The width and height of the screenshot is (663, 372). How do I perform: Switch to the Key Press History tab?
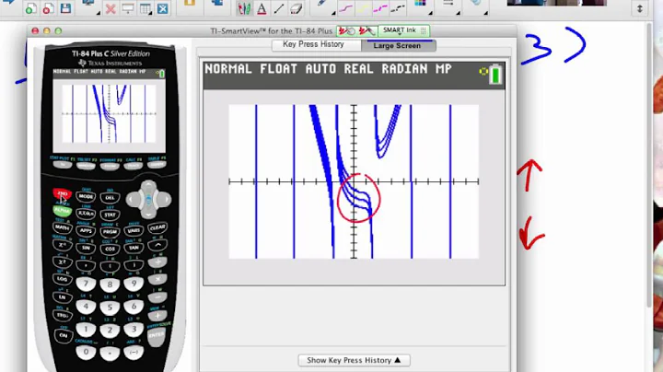tap(316, 44)
